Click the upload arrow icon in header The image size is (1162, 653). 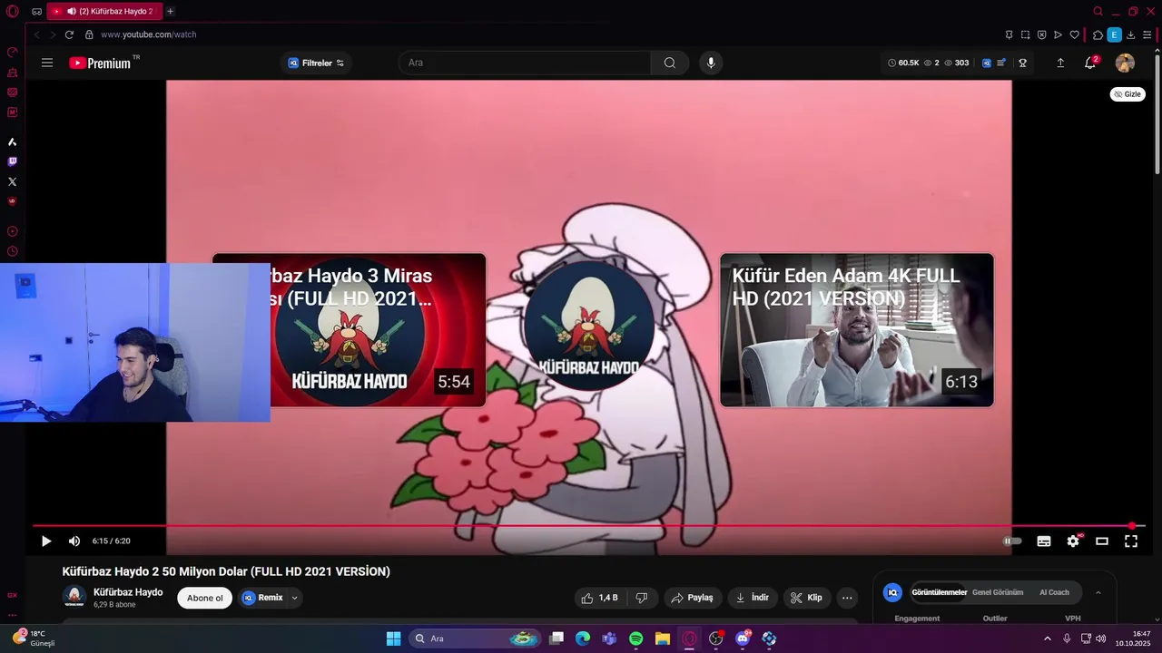(1060, 63)
